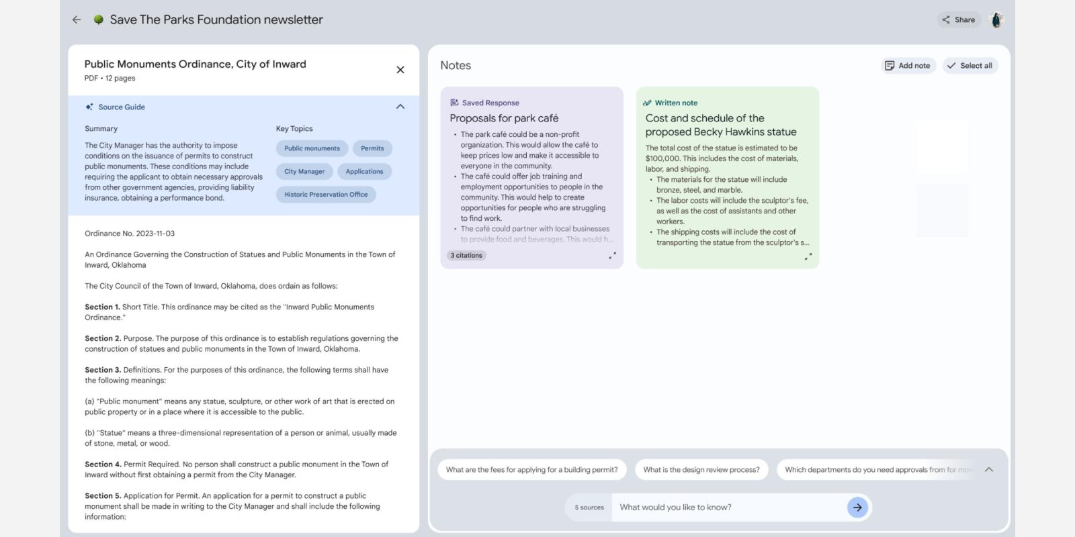The width and height of the screenshot is (1075, 537).
Task: View the 3 citations on saved response
Action: [466, 256]
